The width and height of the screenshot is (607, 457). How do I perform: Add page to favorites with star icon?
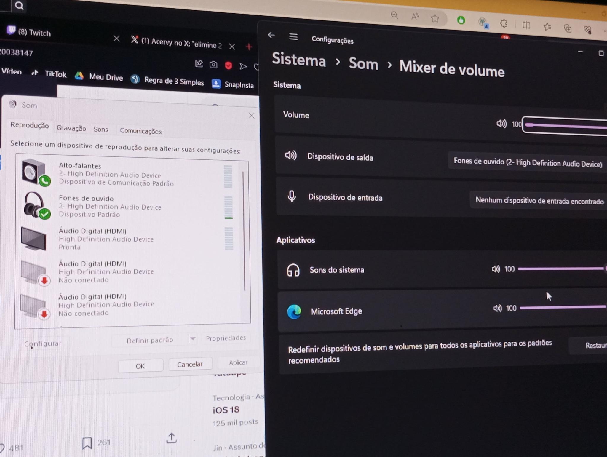click(435, 18)
